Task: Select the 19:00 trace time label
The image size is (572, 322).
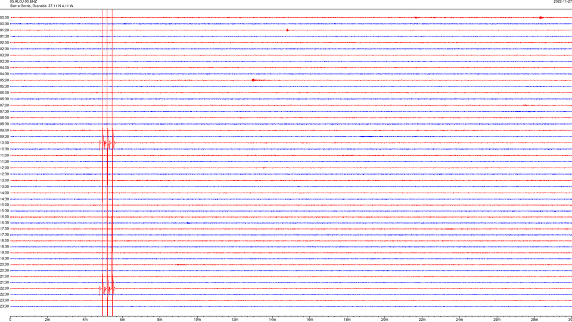Action: click(x=4, y=253)
